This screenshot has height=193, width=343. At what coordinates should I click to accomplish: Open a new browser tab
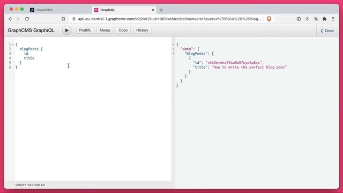161,10
